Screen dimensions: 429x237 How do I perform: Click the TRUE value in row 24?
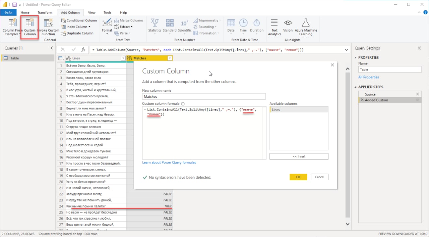tap(168, 206)
